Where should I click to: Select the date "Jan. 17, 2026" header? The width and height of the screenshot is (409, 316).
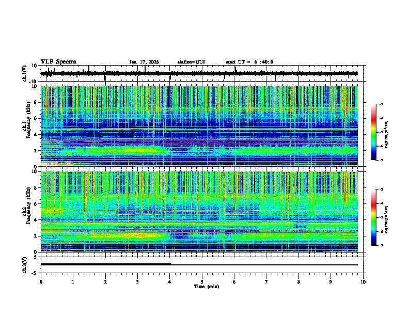144,62
